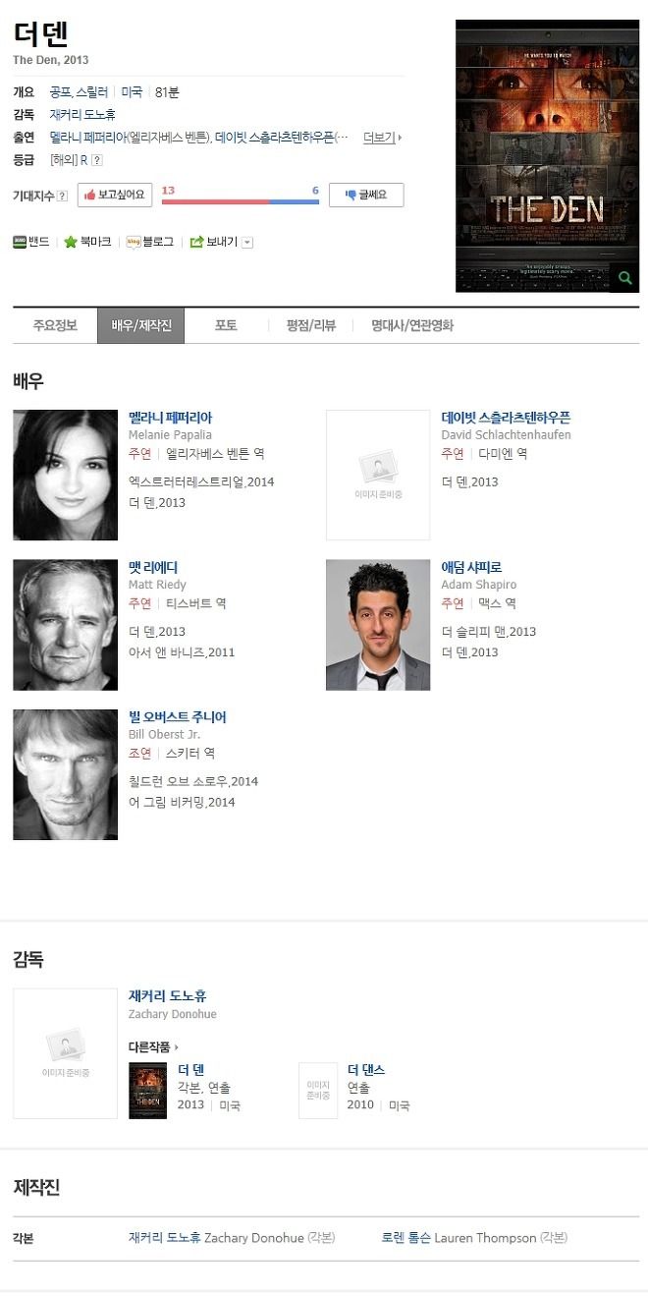Click the green send arrow icon
Viewport: 648px width, 1298px height.
point(196,242)
